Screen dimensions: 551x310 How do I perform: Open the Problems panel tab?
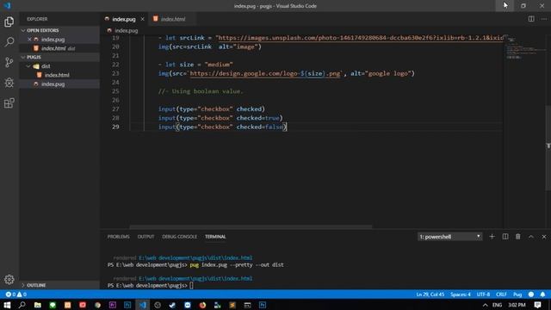click(119, 237)
